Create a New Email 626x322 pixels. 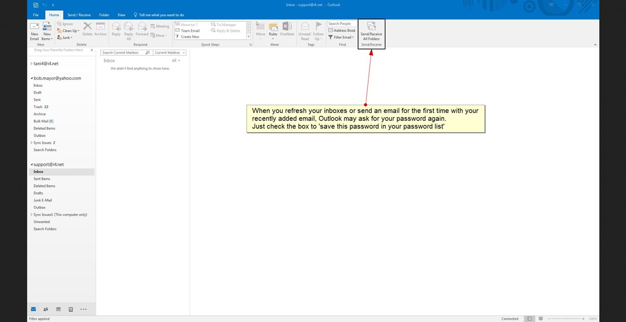coord(34,31)
